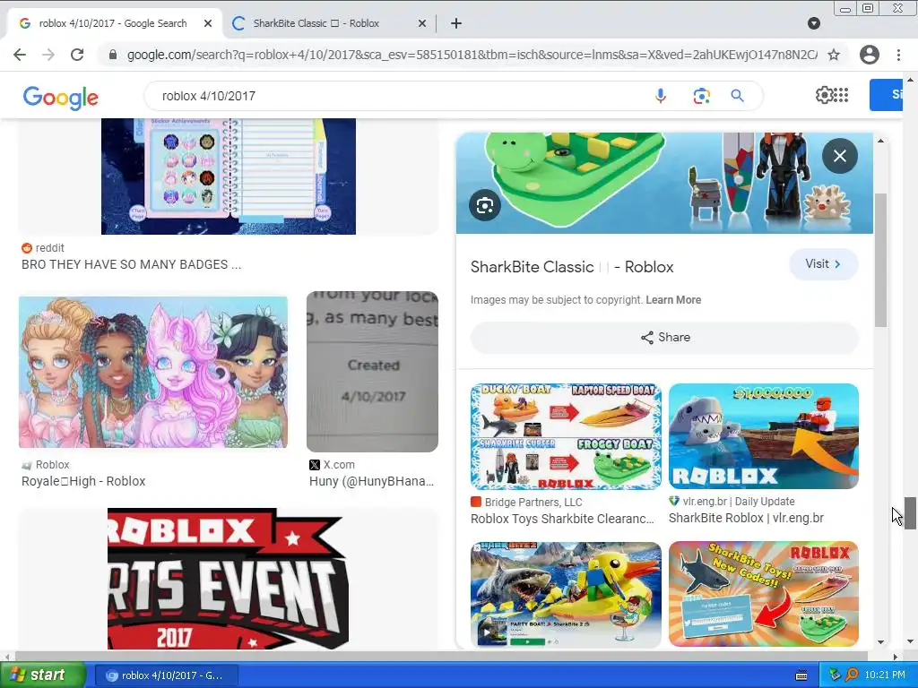The height and width of the screenshot is (688, 918).
Task: Click the taskbar clock 10:21 PM
Action: coord(885,675)
